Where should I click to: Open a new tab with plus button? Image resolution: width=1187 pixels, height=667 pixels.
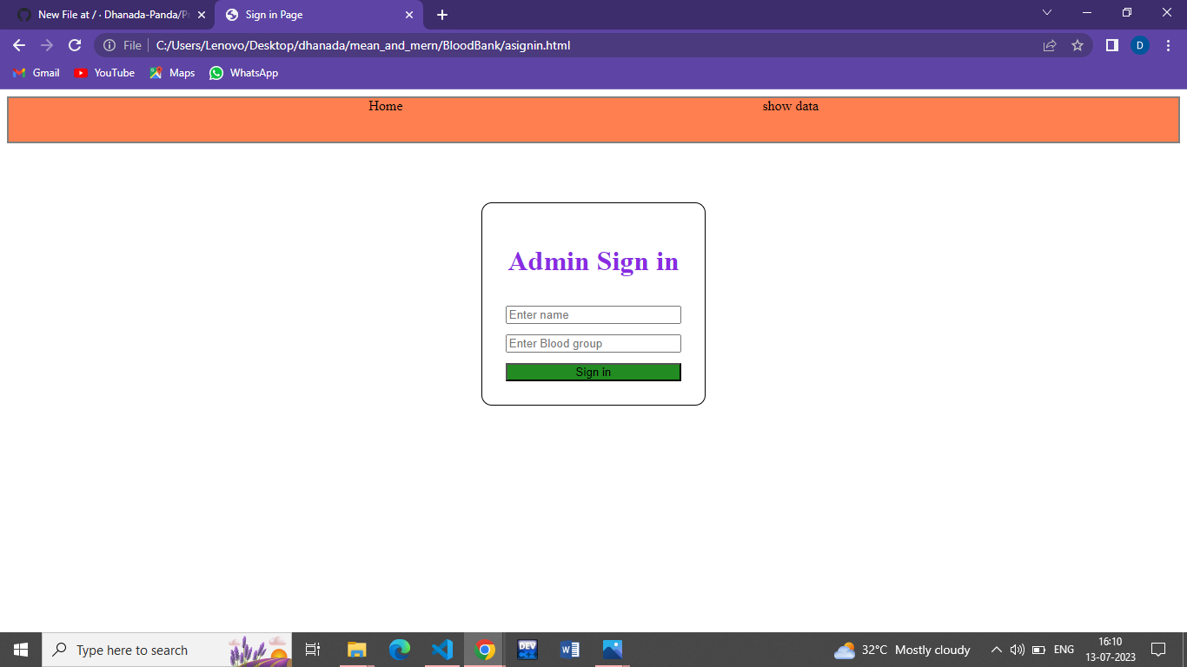(x=442, y=15)
